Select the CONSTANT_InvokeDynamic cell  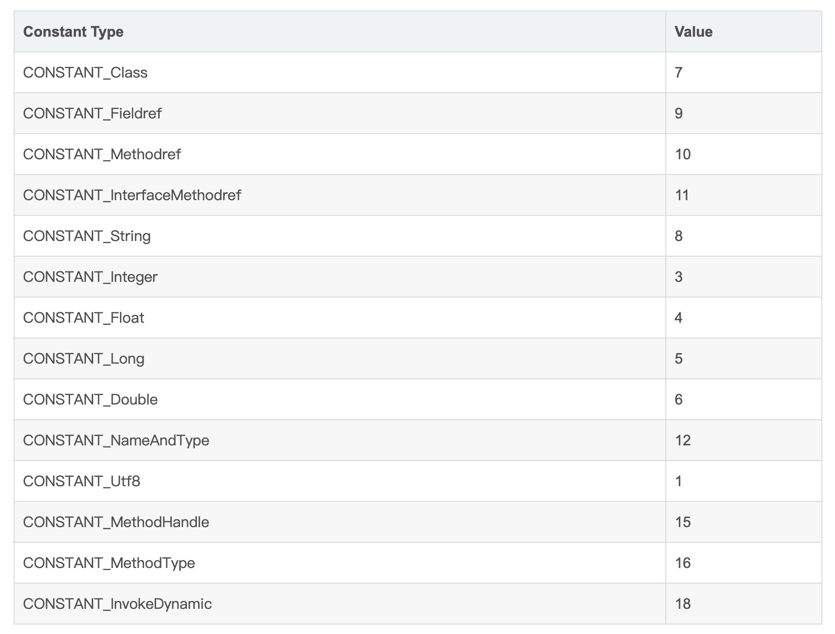[x=117, y=604]
